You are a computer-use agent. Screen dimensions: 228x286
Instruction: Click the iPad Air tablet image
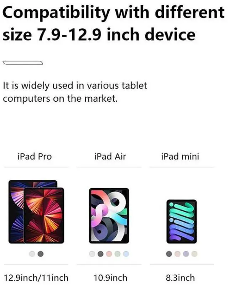(109, 216)
